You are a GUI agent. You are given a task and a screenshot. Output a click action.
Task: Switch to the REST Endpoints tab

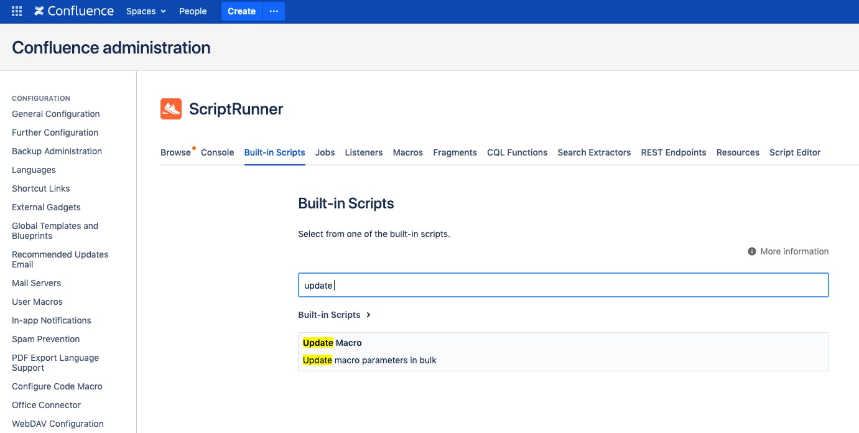coord(674,152)
